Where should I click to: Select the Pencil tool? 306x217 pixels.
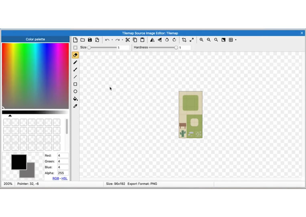coord(75,63)
